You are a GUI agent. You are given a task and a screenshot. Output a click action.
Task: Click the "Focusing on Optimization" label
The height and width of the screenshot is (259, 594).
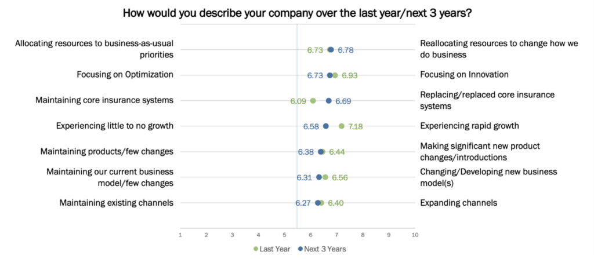tap(125, 75)
